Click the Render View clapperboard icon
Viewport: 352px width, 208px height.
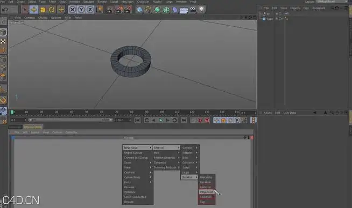click(x=110, y=10)
